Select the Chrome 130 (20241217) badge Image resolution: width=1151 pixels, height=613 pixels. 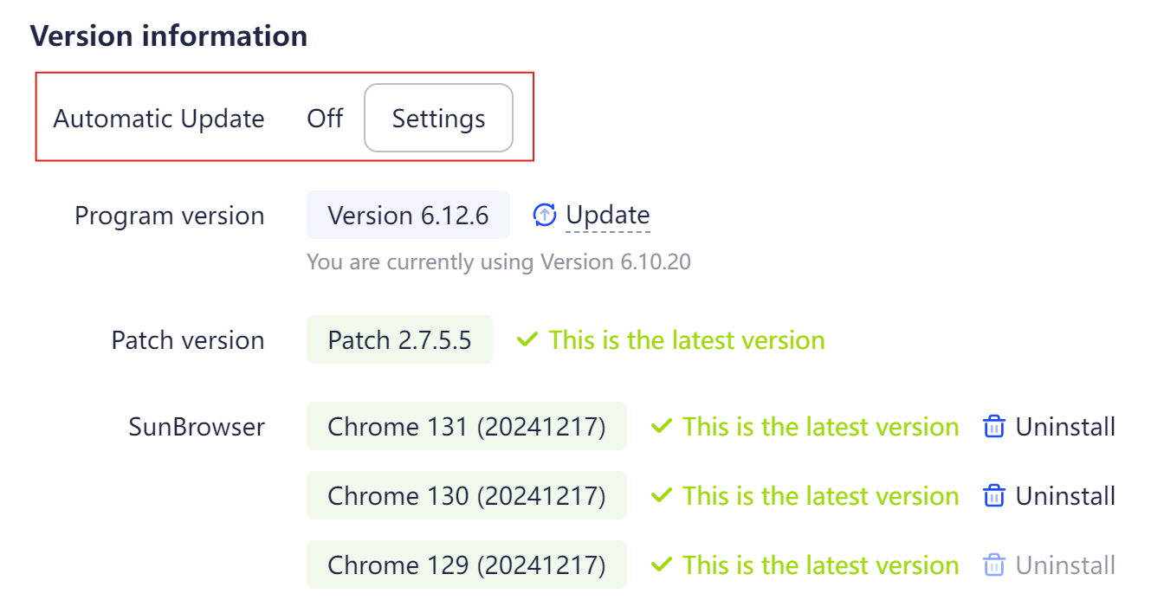pos(467,495)
